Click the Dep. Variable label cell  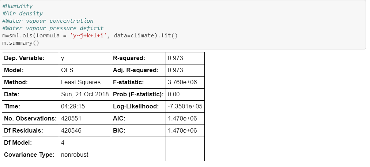[x=24, y=58]
